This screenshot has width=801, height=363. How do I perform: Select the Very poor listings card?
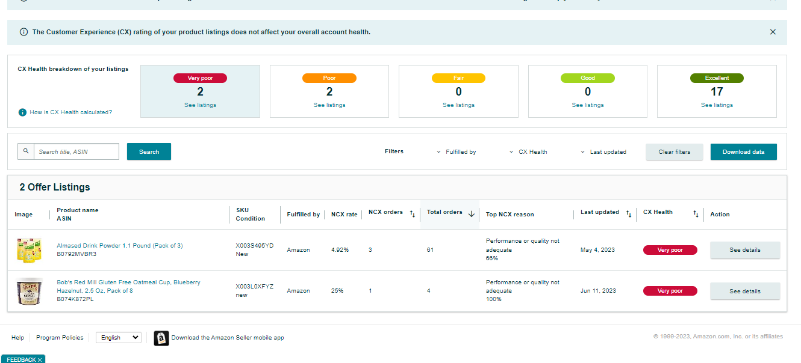pos(200,91)
